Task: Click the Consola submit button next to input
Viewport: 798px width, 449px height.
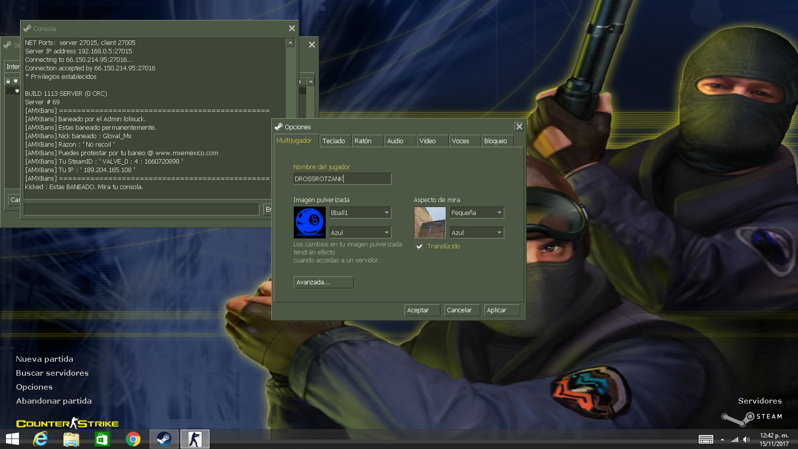Action: [268, 210]
